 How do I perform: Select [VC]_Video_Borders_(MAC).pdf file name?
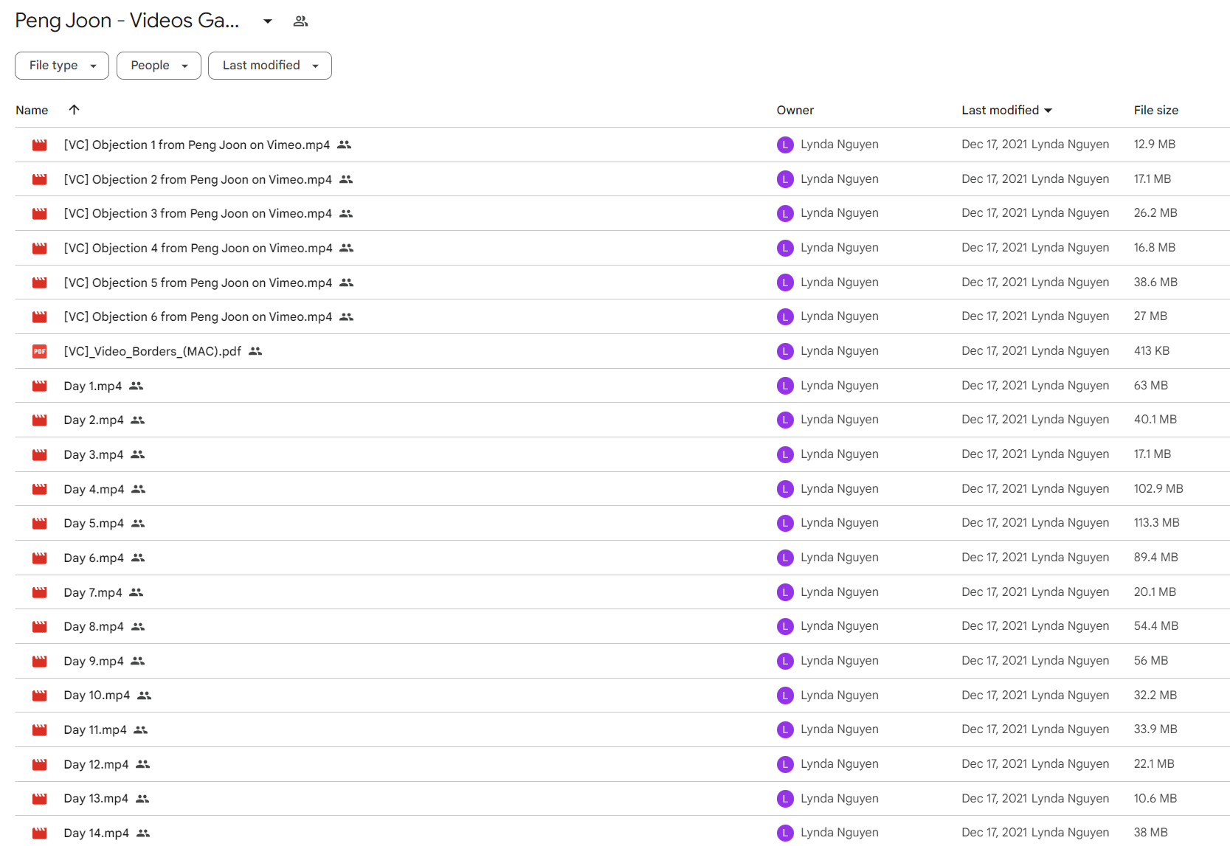click(153, 351)
